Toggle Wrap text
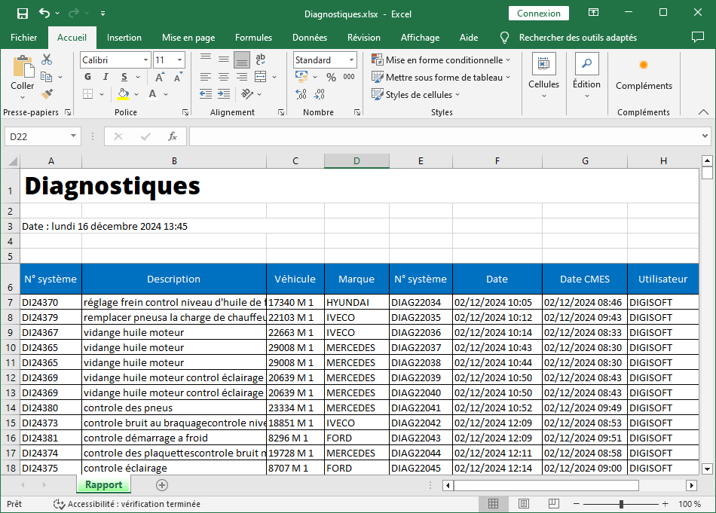 (x=260, y=59)
